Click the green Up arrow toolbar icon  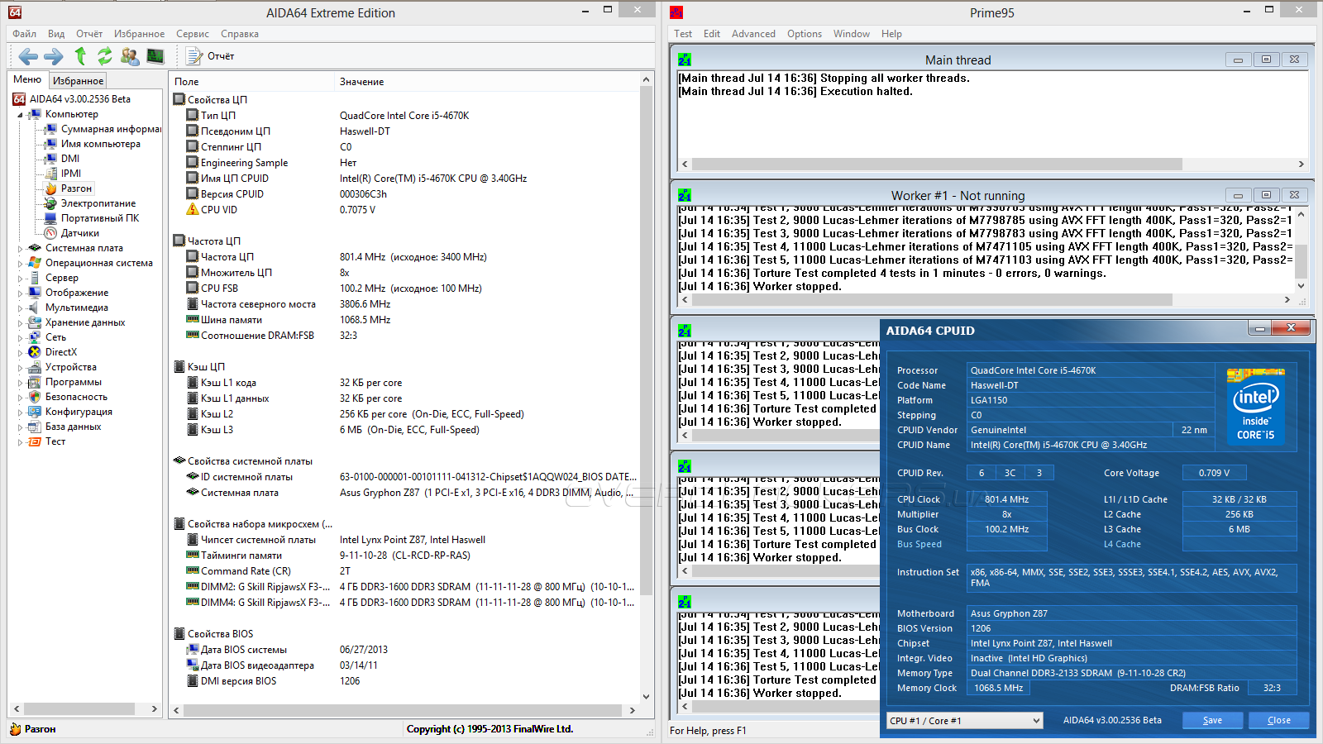(80, 56)
